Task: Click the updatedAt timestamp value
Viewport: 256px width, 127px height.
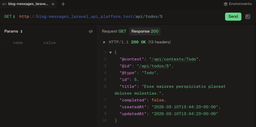Action: (185, 114)
